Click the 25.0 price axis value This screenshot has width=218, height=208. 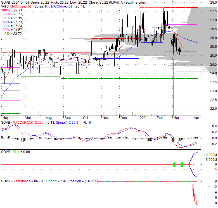pyautogui.click(x=214, y=56)
